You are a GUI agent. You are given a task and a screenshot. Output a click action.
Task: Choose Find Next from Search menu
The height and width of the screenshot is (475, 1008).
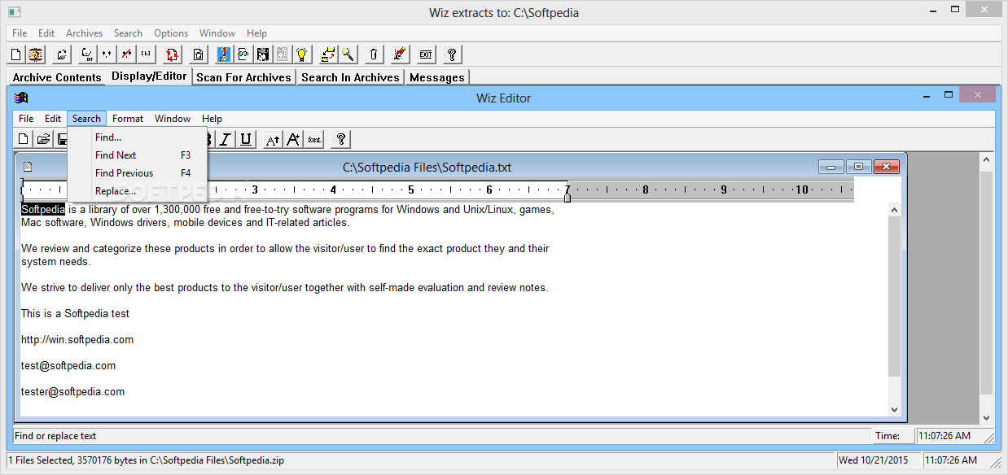coord(138,155)
